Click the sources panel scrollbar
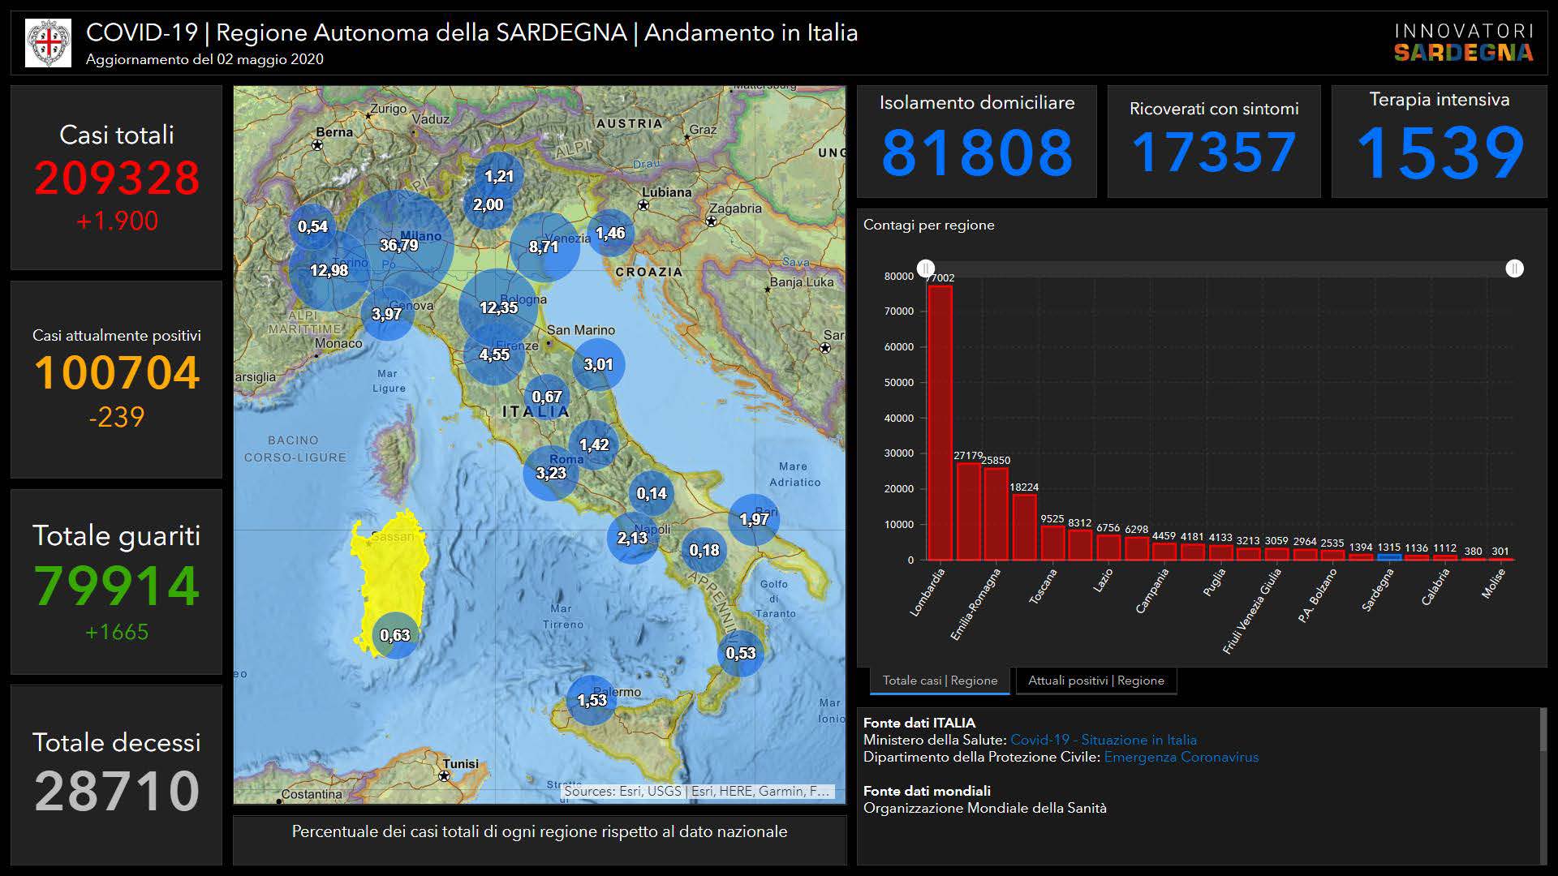Screen dimensions: 1558x876 pos(1543,730)
